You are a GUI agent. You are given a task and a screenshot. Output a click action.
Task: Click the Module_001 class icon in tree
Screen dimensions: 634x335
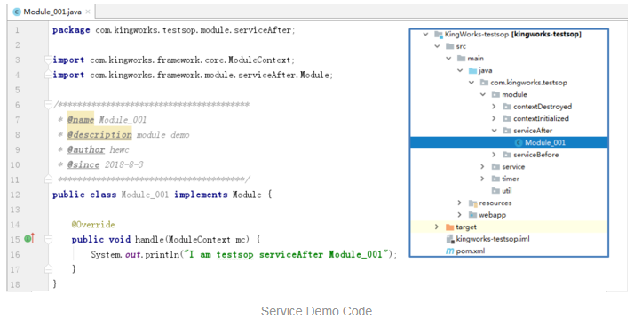[x=519, y=142]
